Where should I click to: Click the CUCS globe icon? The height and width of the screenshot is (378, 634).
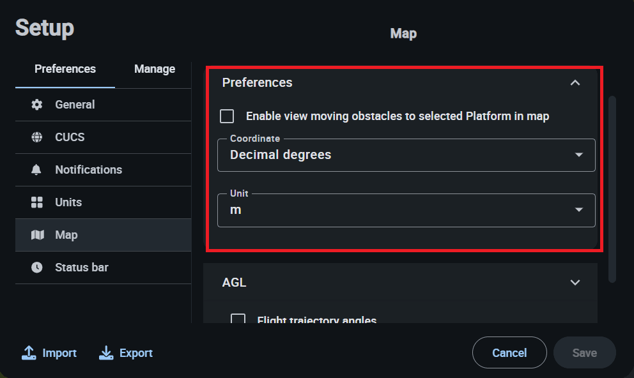point(37,137)
